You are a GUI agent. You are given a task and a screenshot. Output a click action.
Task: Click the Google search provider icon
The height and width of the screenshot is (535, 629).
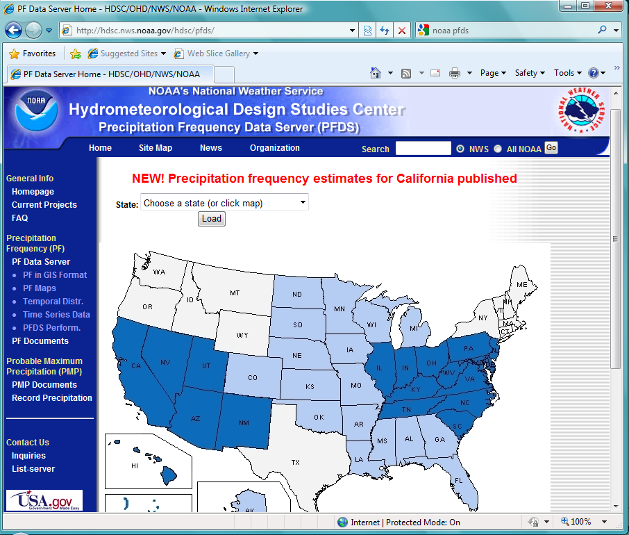(423, 30)
